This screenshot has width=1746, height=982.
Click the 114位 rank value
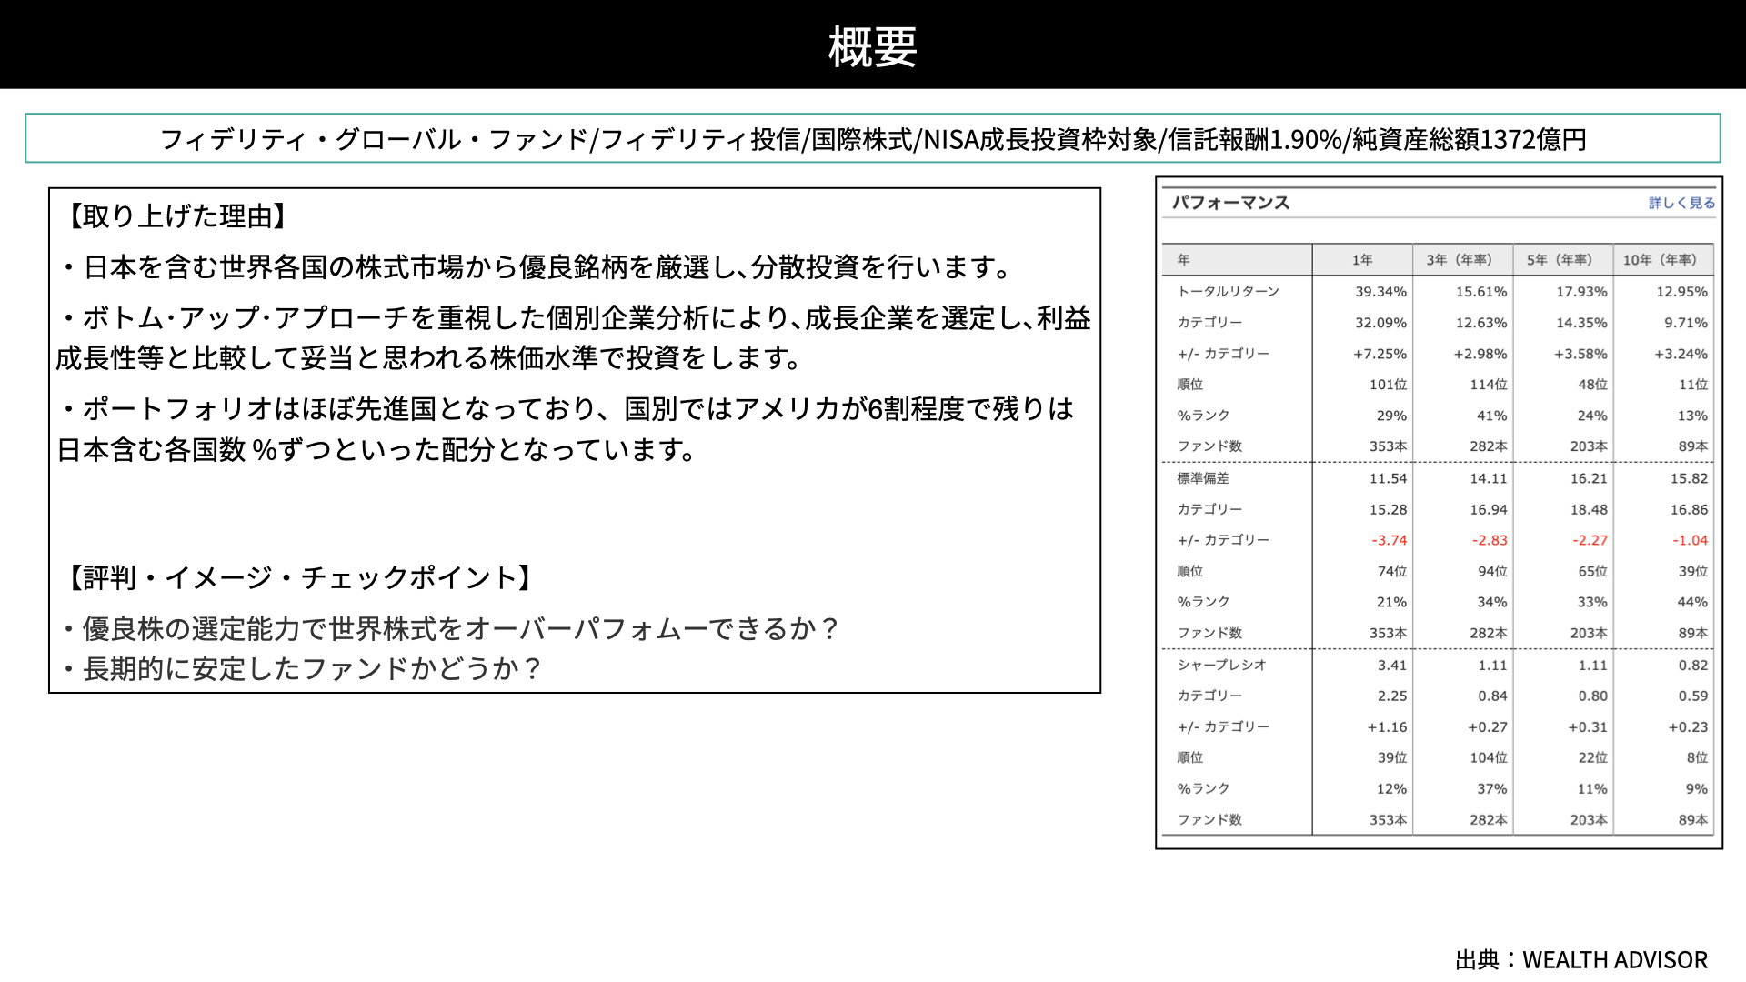[x=1488, y=385]
